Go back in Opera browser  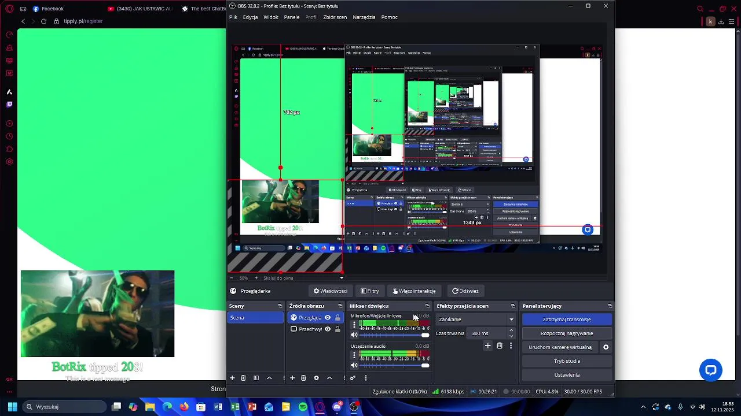tap(23, 21)
